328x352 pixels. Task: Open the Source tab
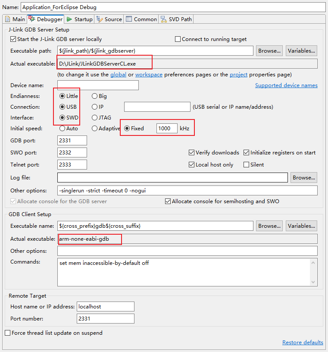tap(109, 19)
